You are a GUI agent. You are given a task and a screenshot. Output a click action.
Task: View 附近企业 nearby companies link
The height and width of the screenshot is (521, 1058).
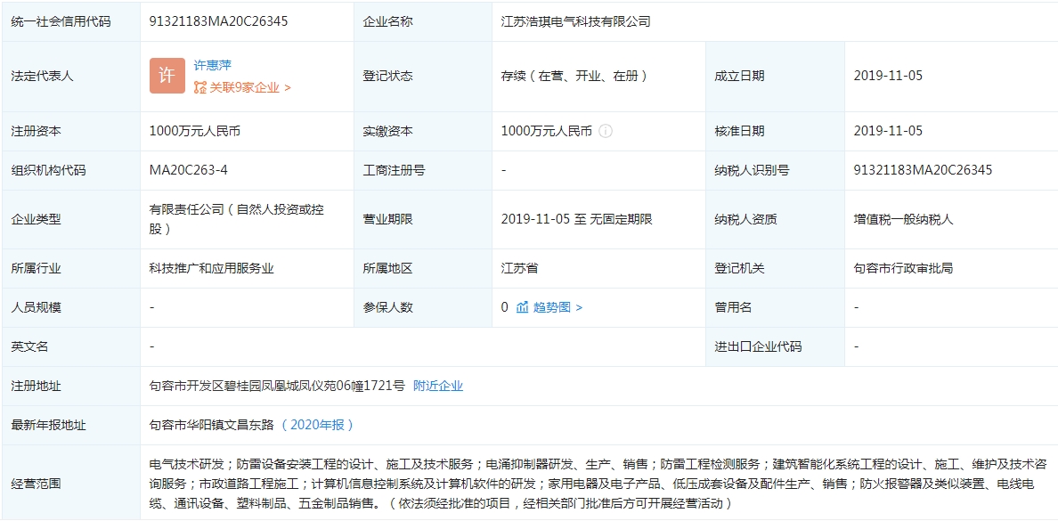point(438,386)
